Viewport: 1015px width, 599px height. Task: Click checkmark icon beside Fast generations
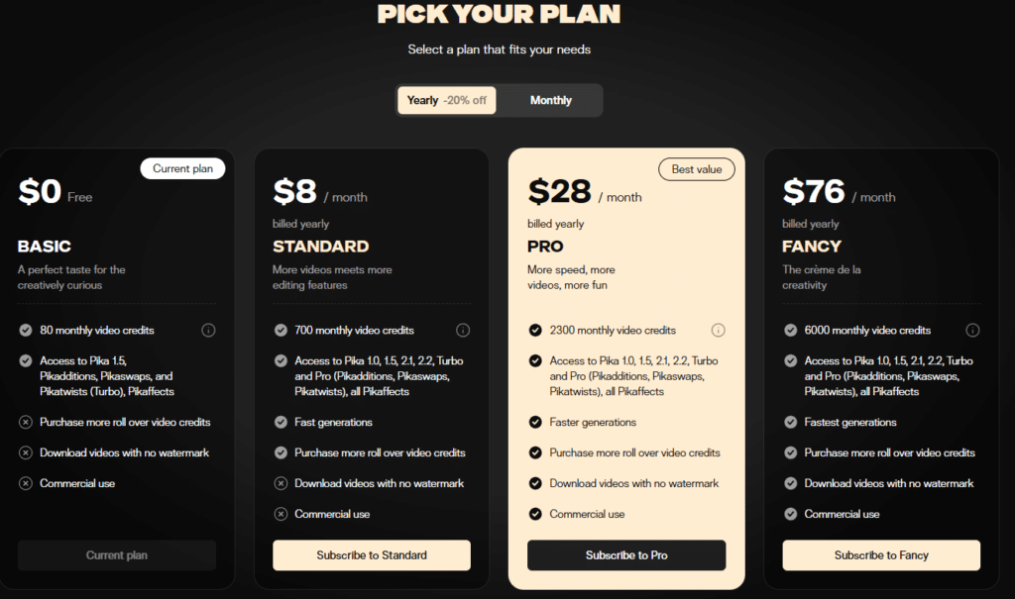281,422
